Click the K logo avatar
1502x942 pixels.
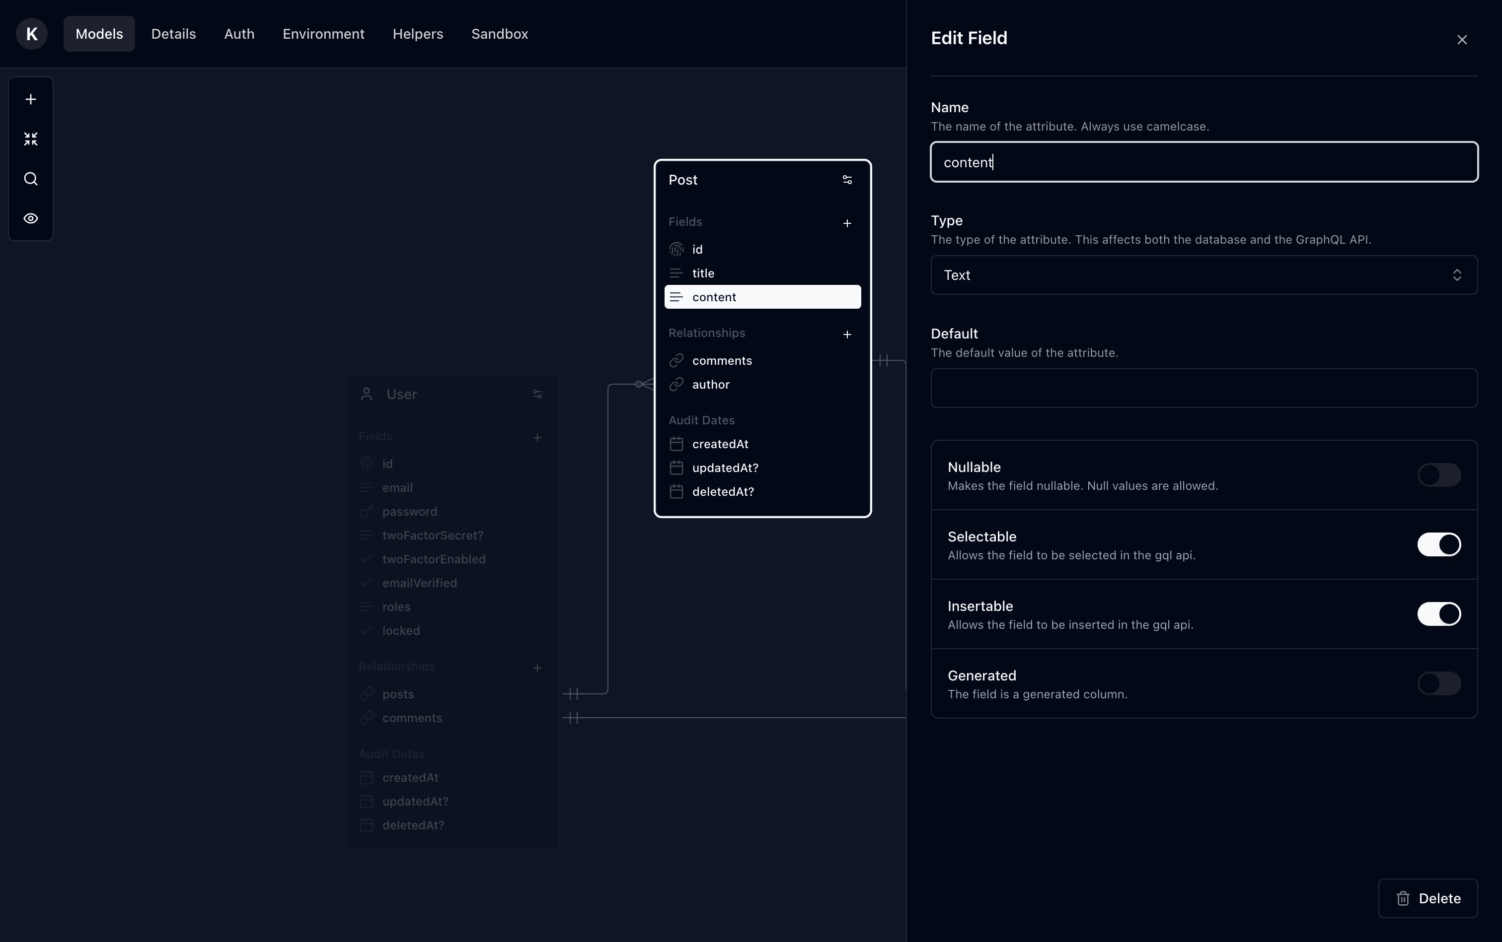(x=32, y=34)
